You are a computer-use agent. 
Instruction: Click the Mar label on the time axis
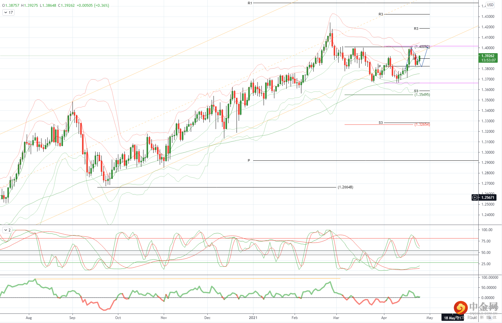coord(336,318)
